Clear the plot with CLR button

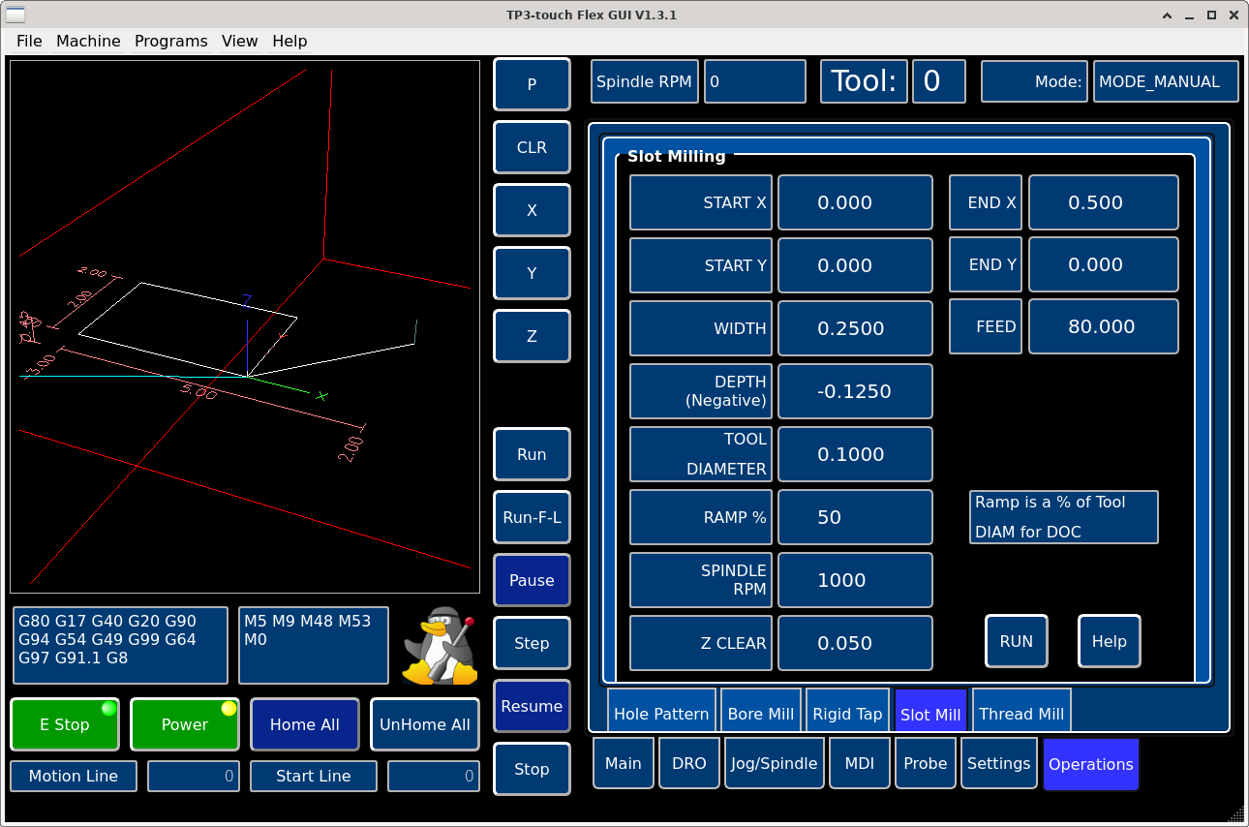[532, 147]
